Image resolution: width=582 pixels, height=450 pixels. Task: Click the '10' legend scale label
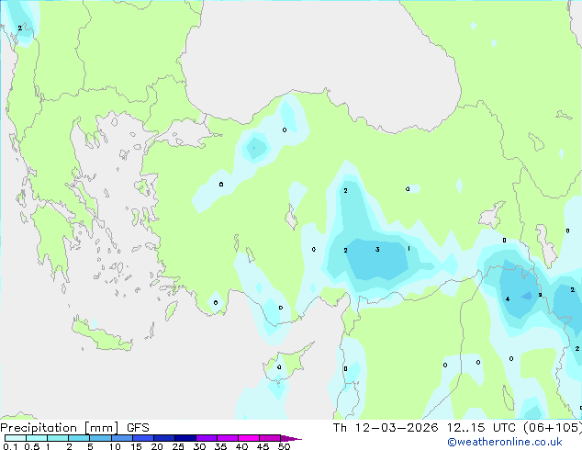[115, 446]
